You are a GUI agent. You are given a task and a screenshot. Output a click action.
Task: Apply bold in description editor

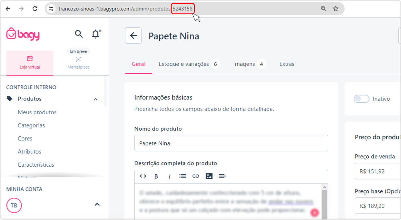tap(156, 176)
